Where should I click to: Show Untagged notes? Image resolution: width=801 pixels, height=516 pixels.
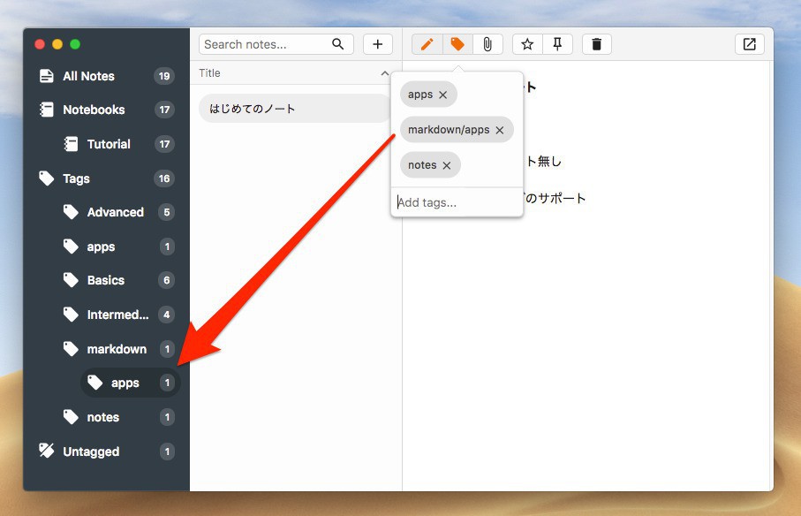click(x=90, y=451)
